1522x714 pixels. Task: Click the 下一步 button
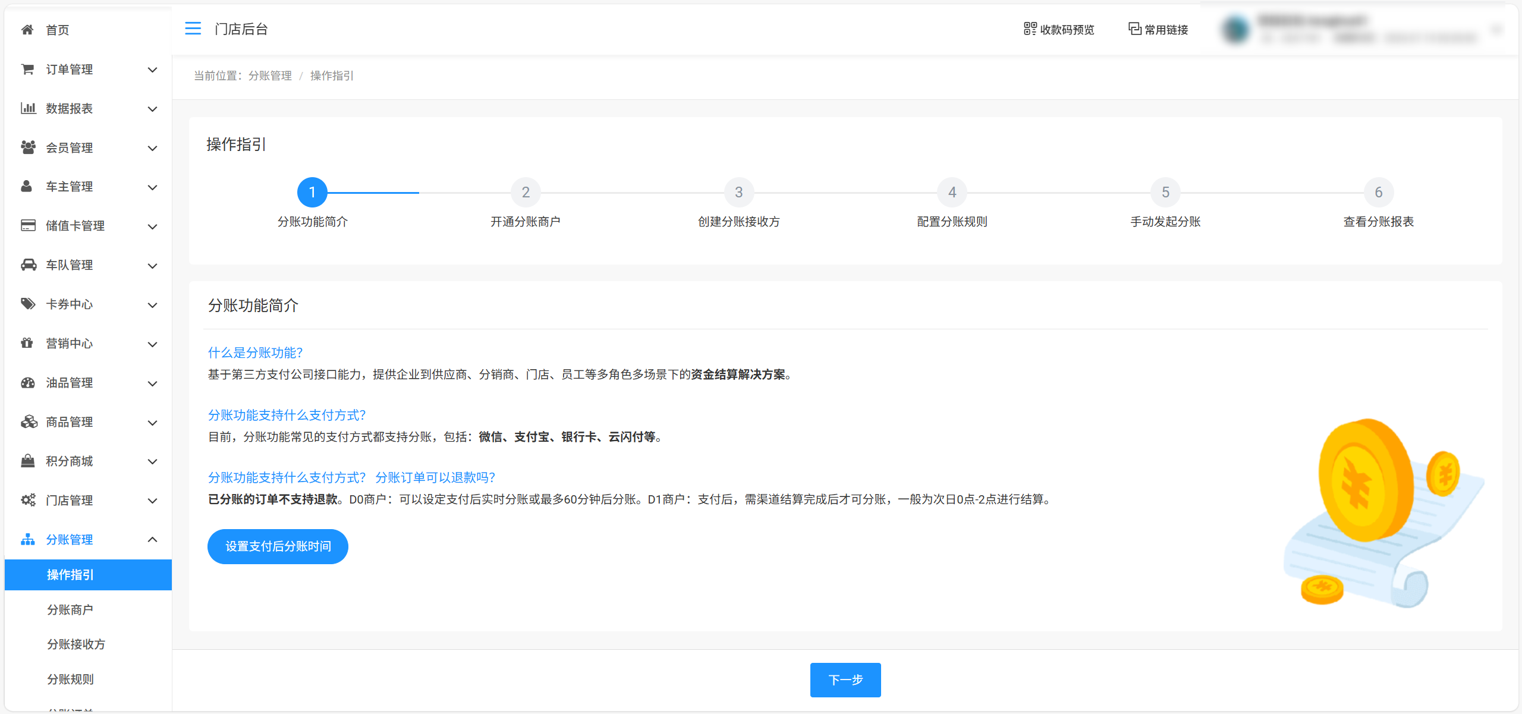point(845,680)
